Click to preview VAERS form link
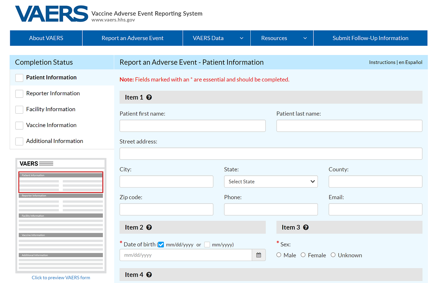The width and height of the screenshot is (433, 283). coord(61,278)
